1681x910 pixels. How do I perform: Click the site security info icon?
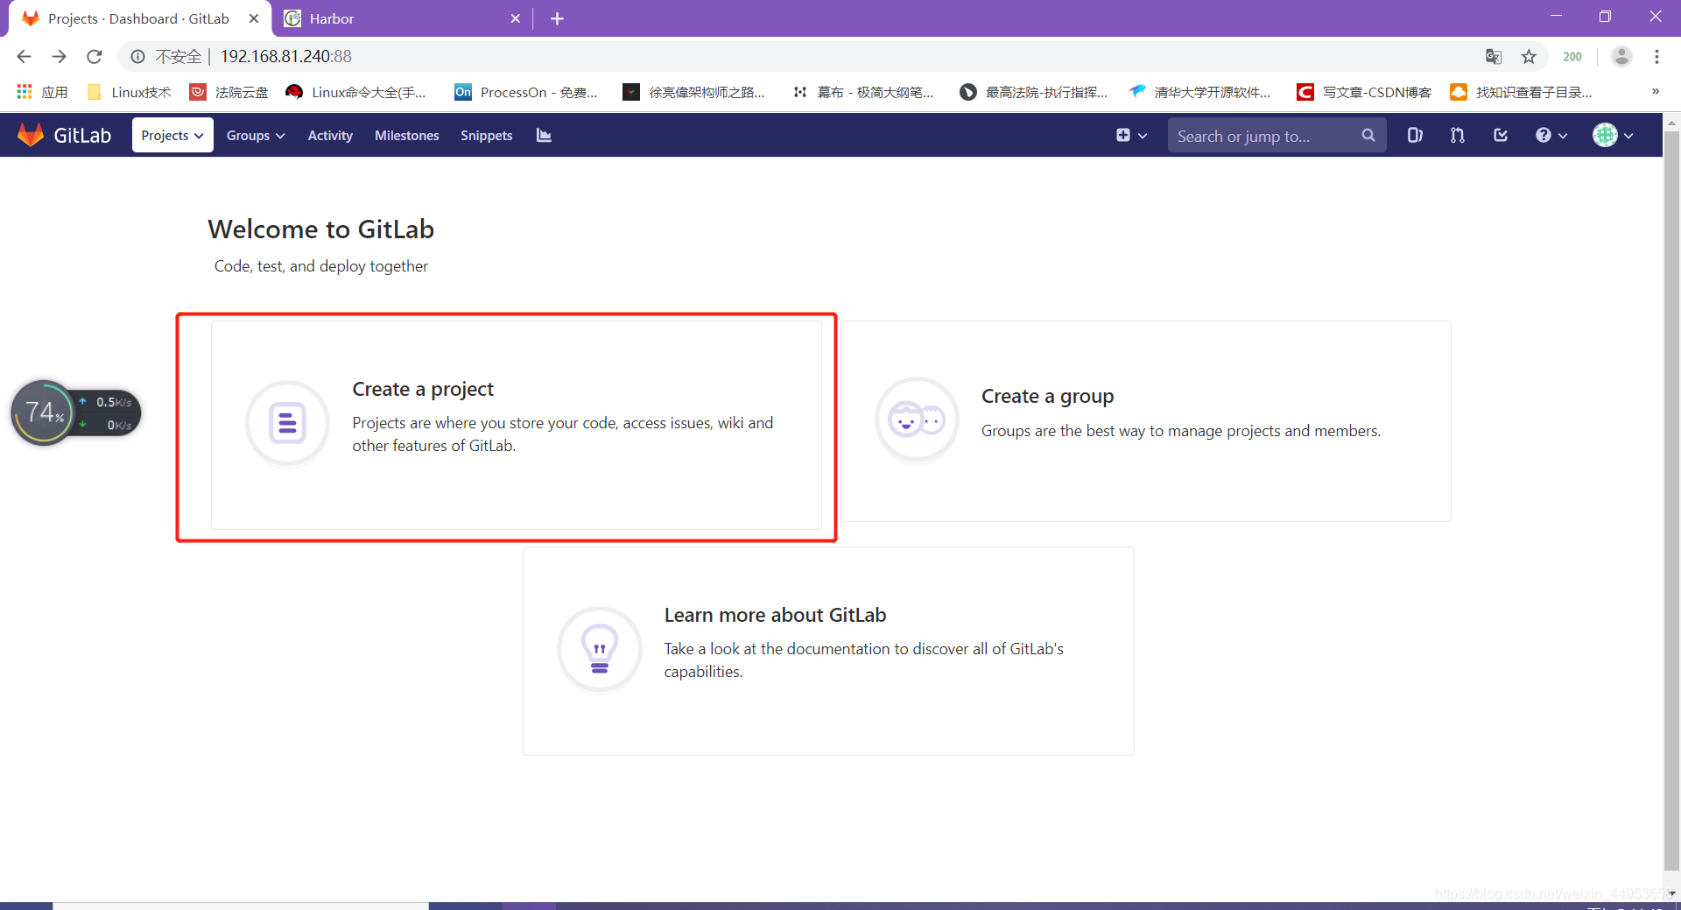point(137,56)
